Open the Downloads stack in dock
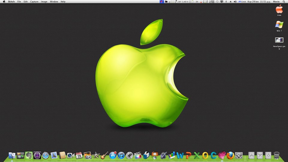Viewport: 288px width, 162px height. tap(268, 156)
